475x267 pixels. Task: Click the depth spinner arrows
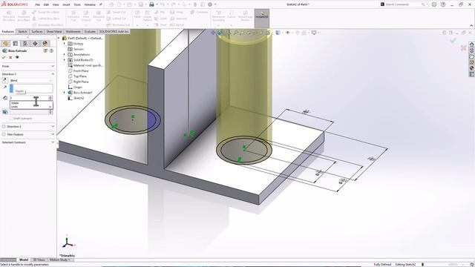[50, 98]
